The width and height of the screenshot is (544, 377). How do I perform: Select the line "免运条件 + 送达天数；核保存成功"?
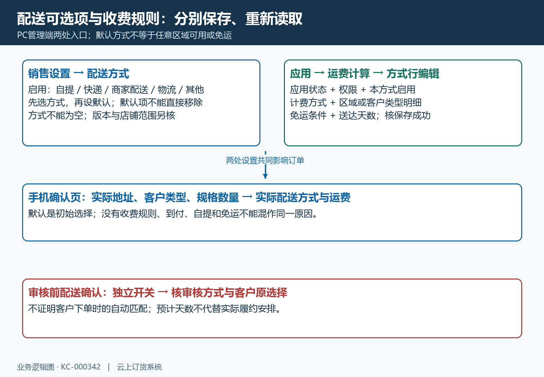(360, 115)
